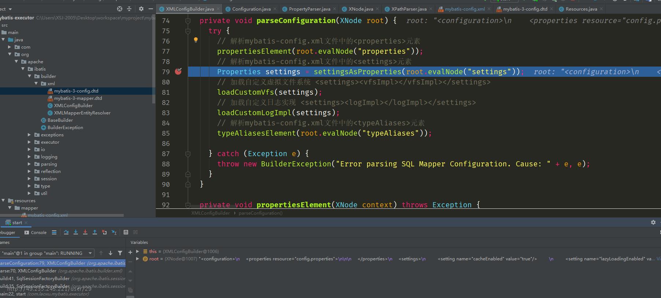The width and height of the screenshot is (661, 298).
Task: Select BaseBuilder class in project tree
Action: 60,120
